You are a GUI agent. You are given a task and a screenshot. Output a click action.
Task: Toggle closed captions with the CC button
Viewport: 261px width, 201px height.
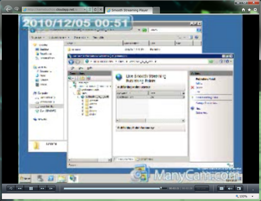(222, 189)
